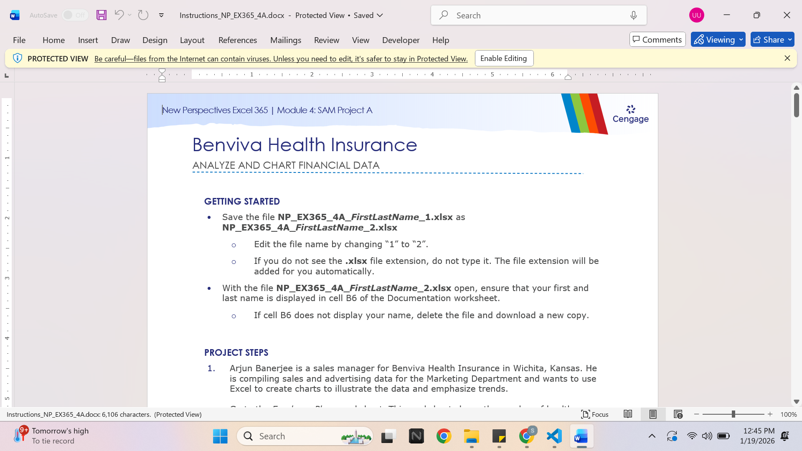Click the taskbar Search box
This screenshot has width=802, height=451.
pos(305,436)
